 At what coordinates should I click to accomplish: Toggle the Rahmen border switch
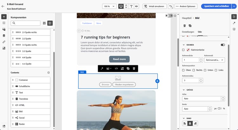(x=223, y=45)
